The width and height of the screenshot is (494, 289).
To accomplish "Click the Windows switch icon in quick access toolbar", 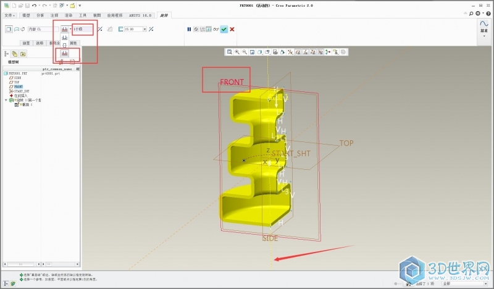I will click(x=61, y=6).
